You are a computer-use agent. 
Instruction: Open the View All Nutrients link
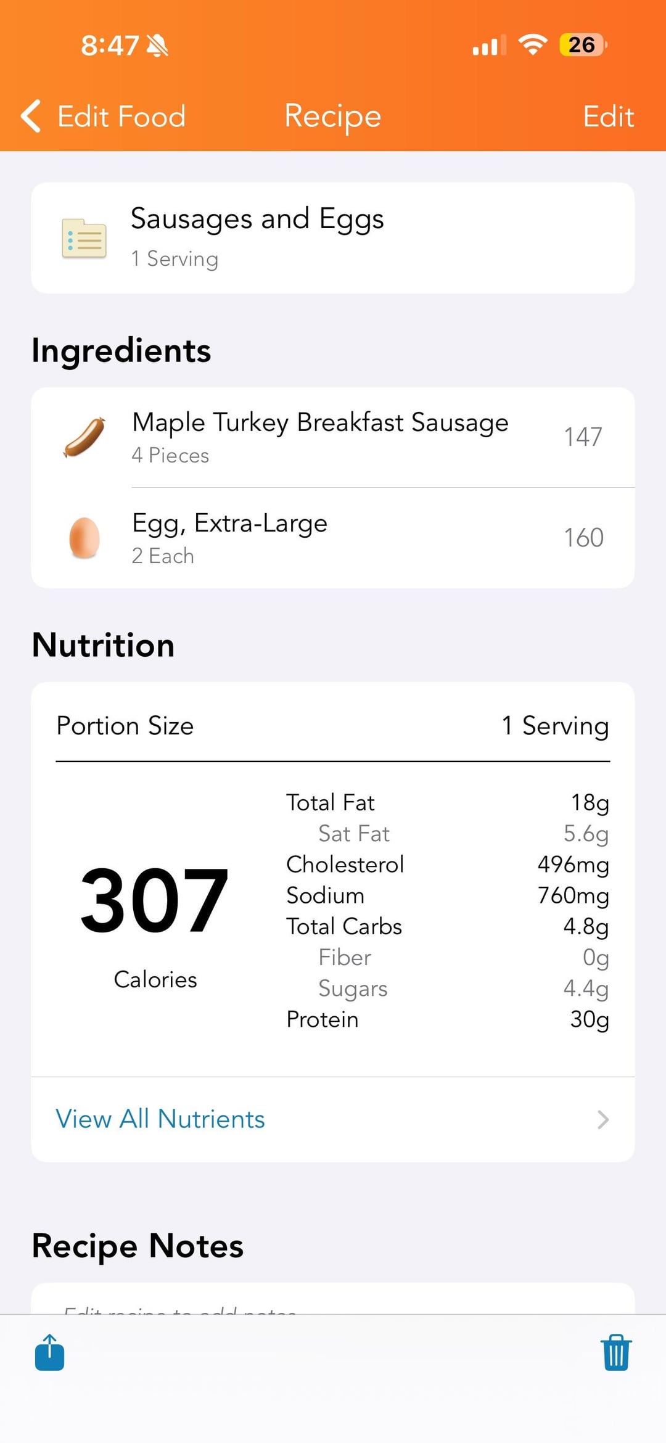pos(160,1119)
